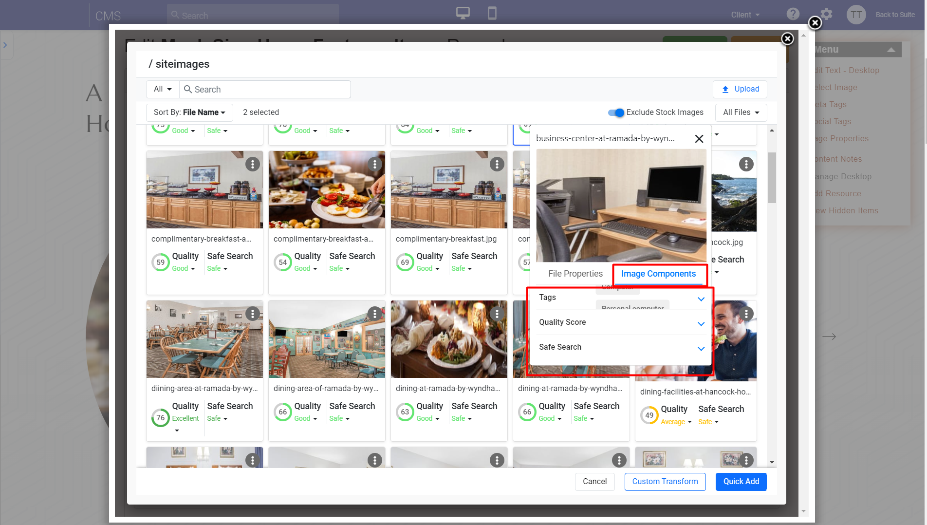This screenshot has width=927, height=525.
Task: Open the All filter dropdown beside search
Action: click(x=163, y=89)
